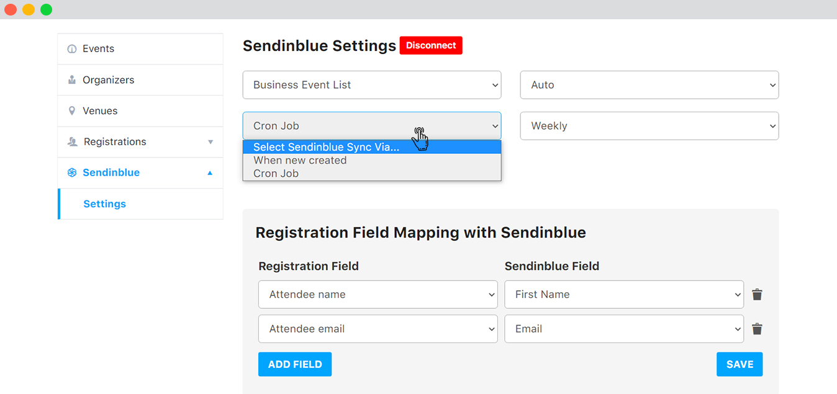Click the Events info icon in sidebar
The width and height of the screenshot is (837, 394).
click(x=72, y=49)
